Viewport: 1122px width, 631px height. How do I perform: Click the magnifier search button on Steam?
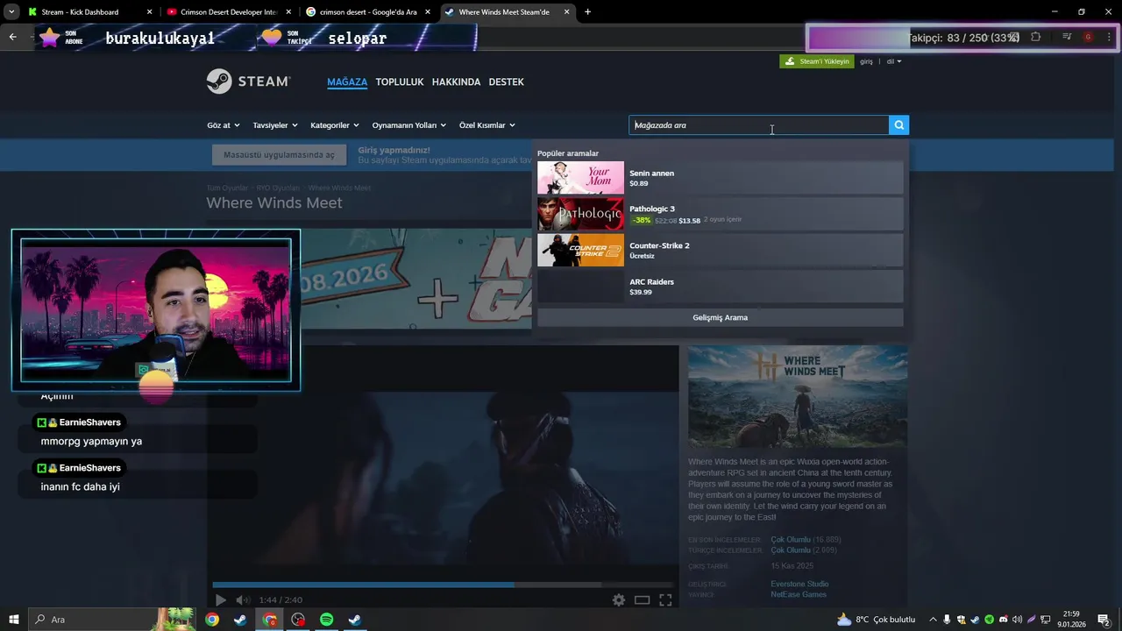[898, 125]
